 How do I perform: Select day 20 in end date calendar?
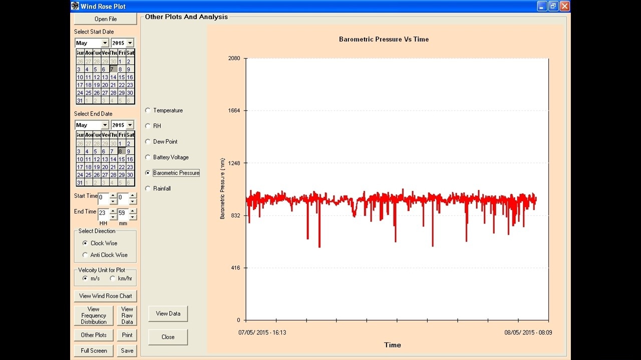105,167
